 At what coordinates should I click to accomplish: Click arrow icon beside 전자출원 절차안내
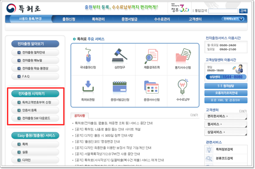click(x=19, y=52)
